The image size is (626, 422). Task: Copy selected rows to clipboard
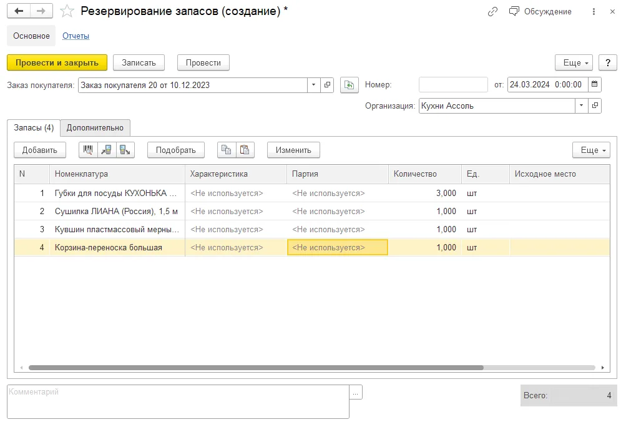point(227,150)
